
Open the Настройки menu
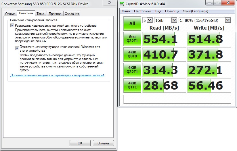point(143,11)
